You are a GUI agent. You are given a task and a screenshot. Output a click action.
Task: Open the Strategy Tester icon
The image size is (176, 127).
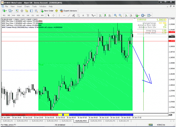point(36,11)
